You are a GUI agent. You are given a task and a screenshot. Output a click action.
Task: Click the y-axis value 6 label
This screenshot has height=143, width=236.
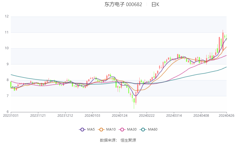pos(8,112)
